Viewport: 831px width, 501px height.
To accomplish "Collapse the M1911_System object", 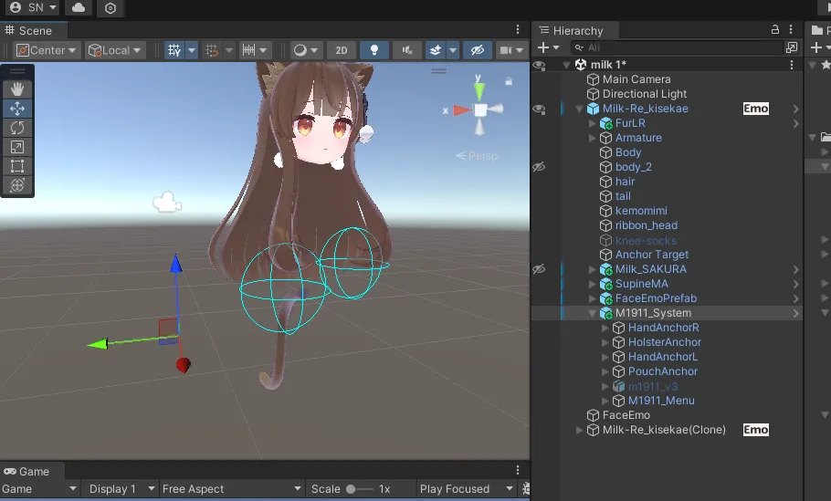I will click(x=592, y=313).
